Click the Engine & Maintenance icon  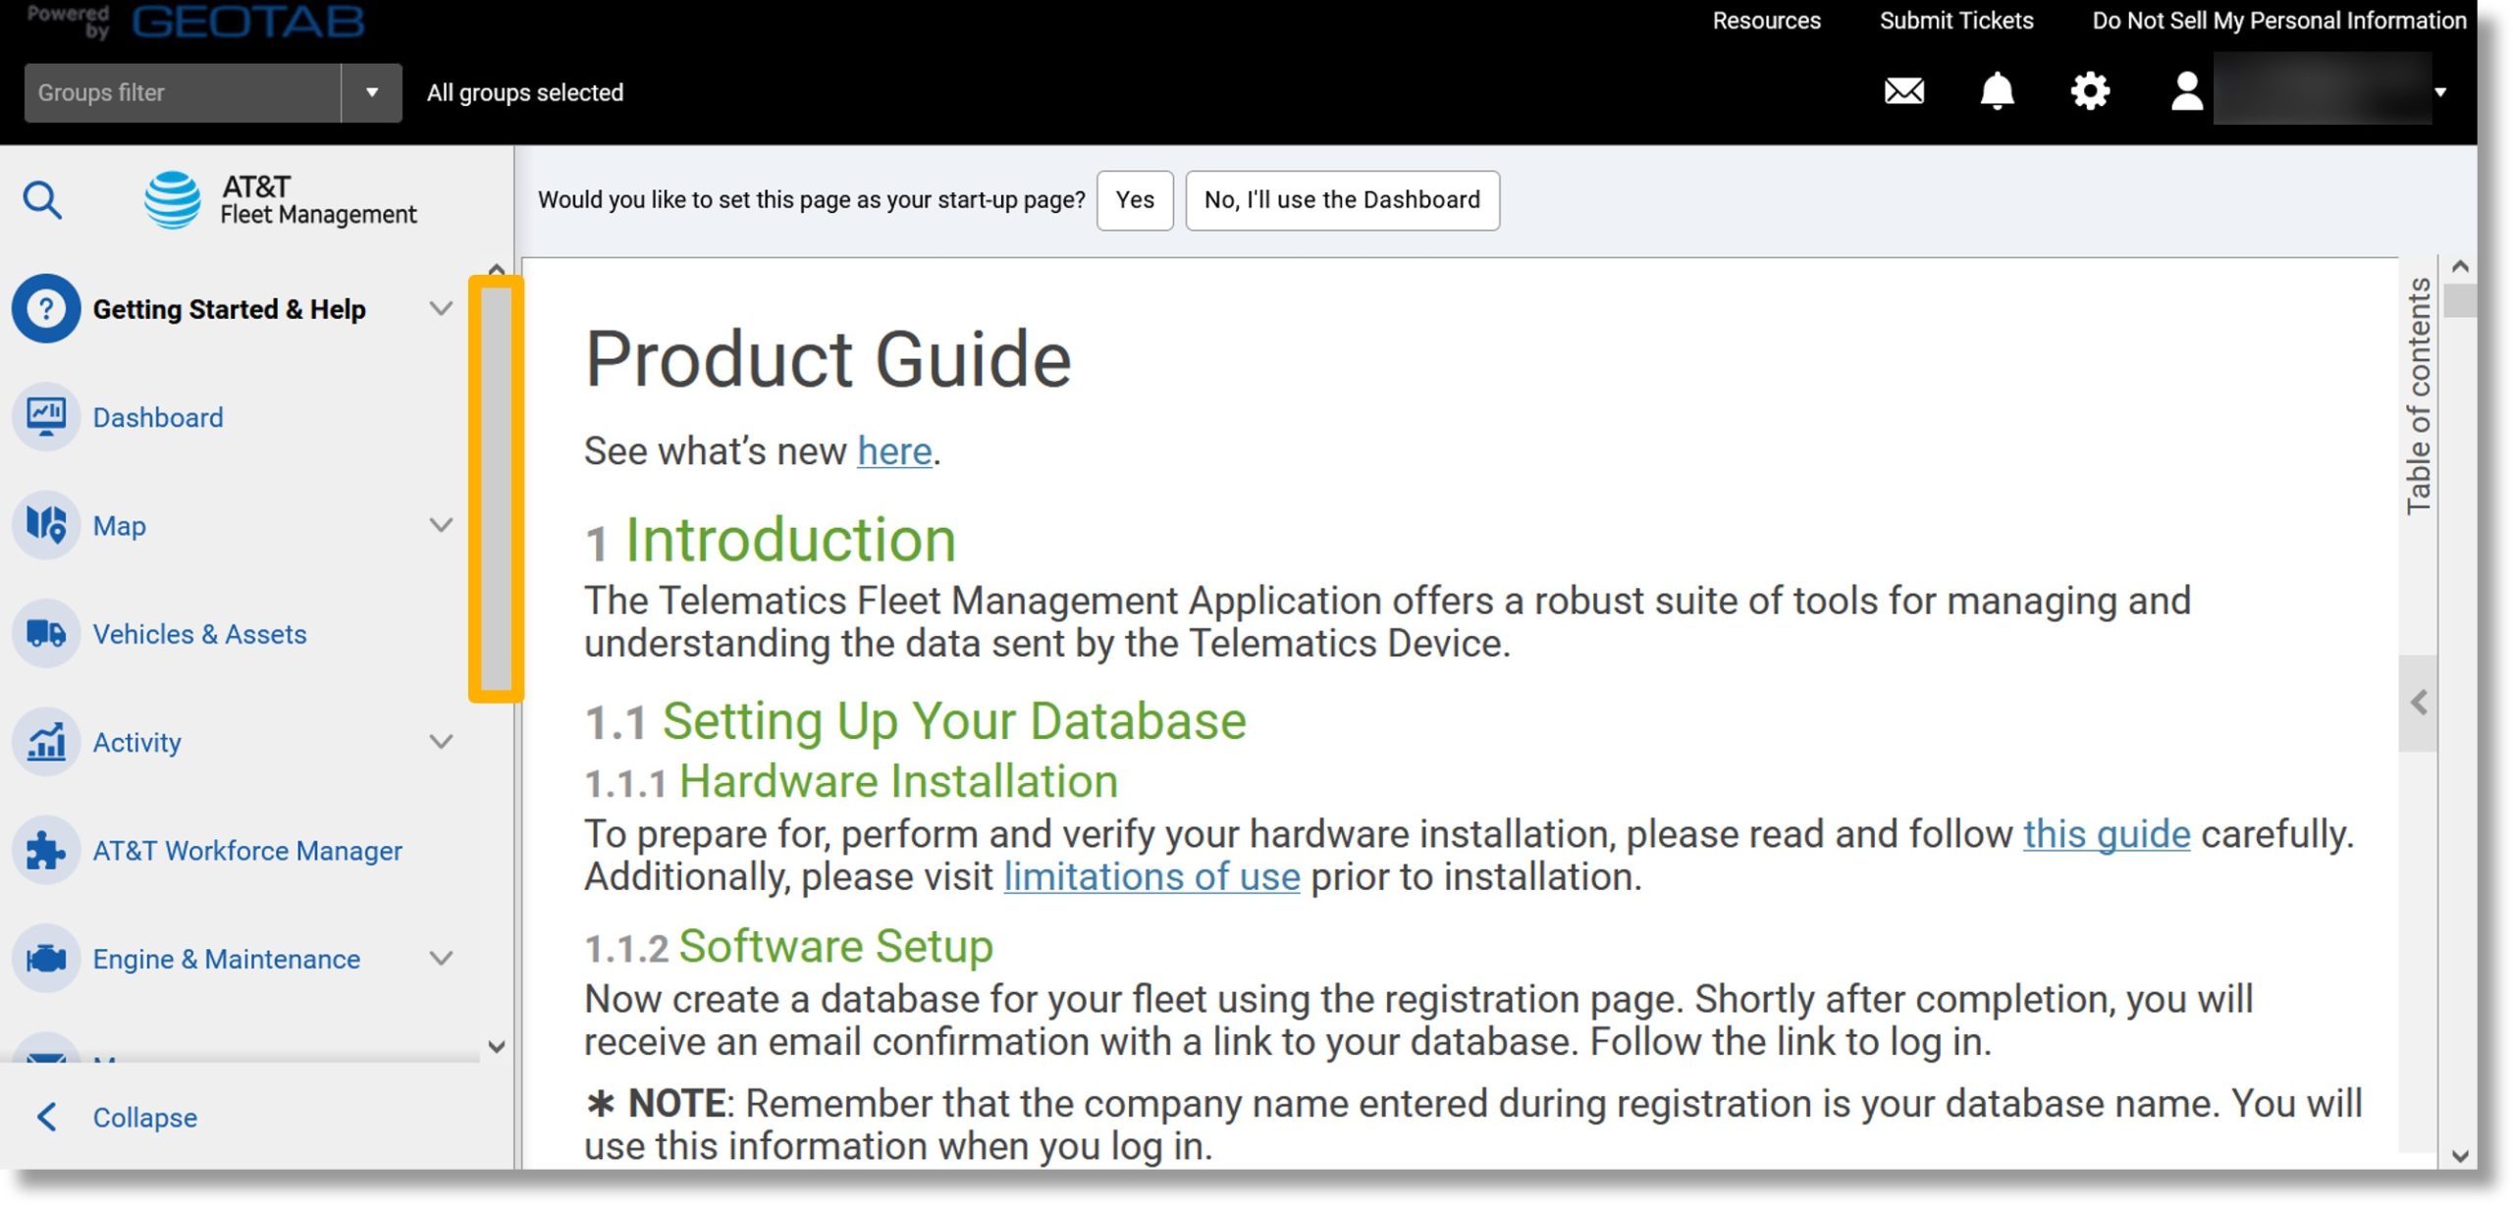48,959
